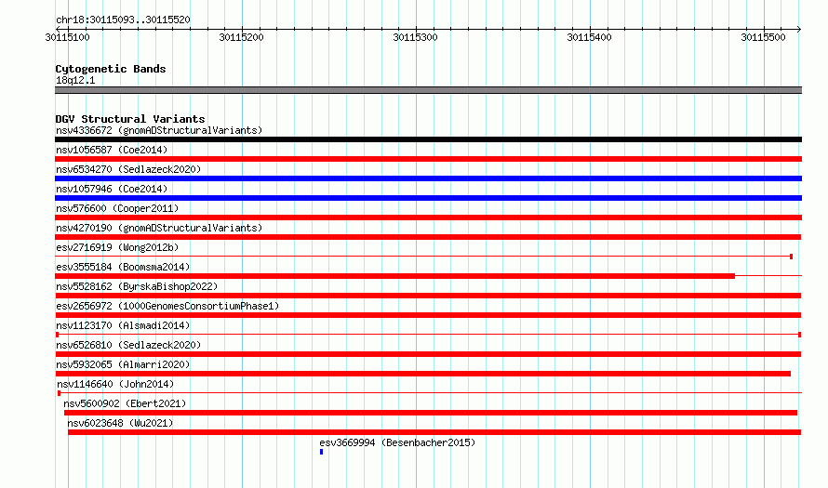
Task: Click the esv3669994 (Besenbacher2015) label
Action: tap(397, 442)
